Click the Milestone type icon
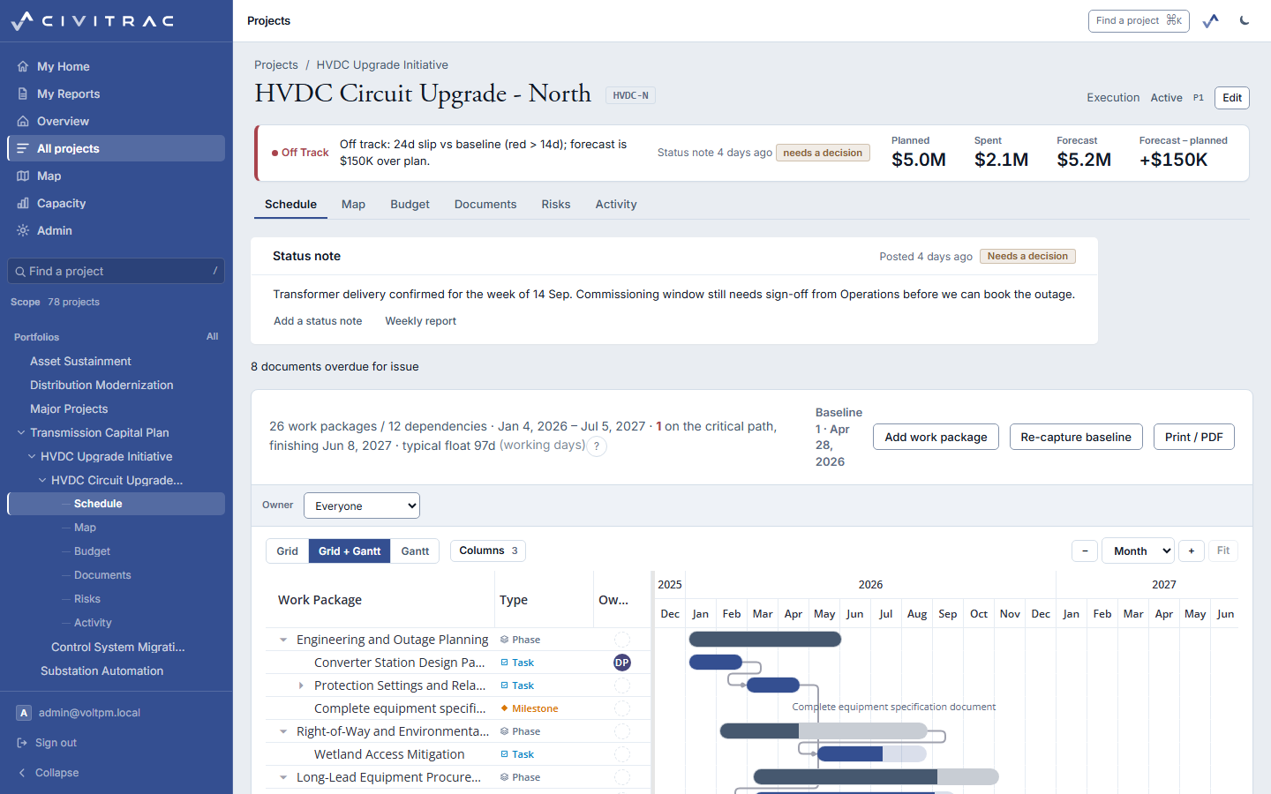This screenshot has width=1271, height=794. [x=504, y=708]
